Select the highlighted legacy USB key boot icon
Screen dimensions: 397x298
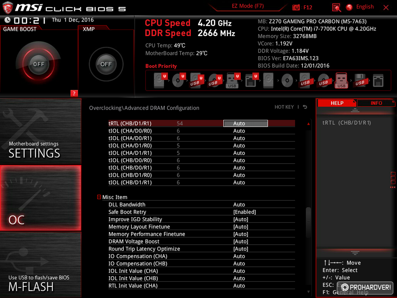point(341,80)
